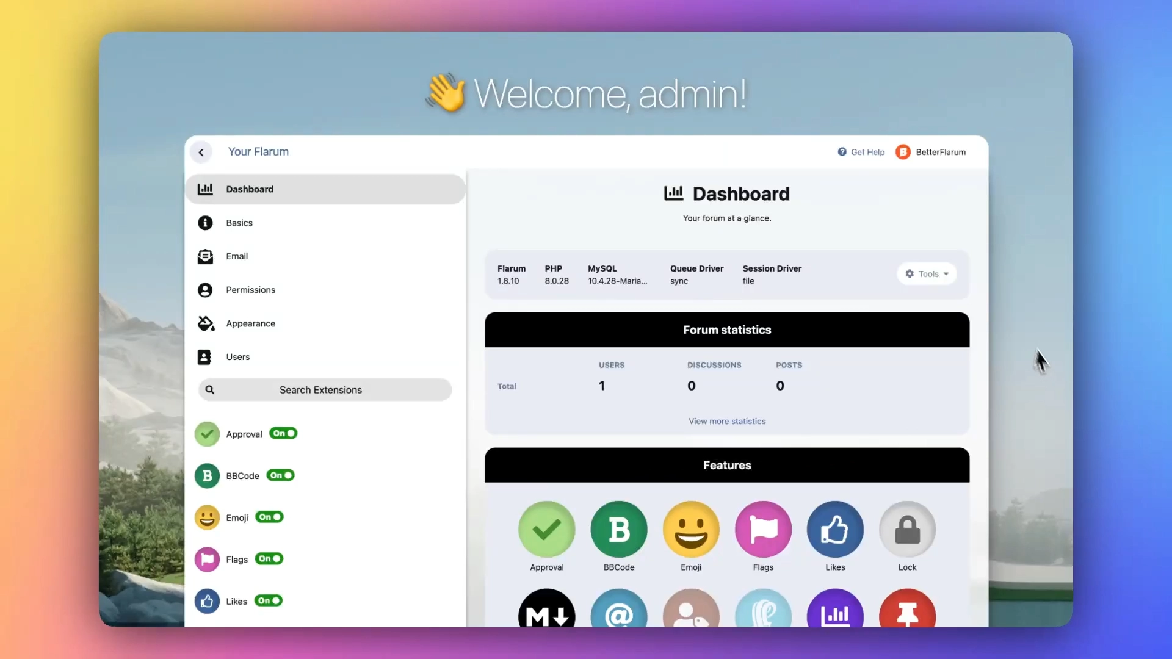
Task: Turn off the Flags extension toggle
Action: click(268, 558)
